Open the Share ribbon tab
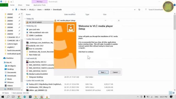This screenshot has height=99, width=176. [20, 5]
